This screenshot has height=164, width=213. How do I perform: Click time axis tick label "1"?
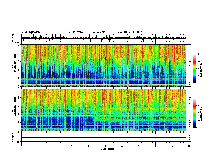click(x=38, y=146)
